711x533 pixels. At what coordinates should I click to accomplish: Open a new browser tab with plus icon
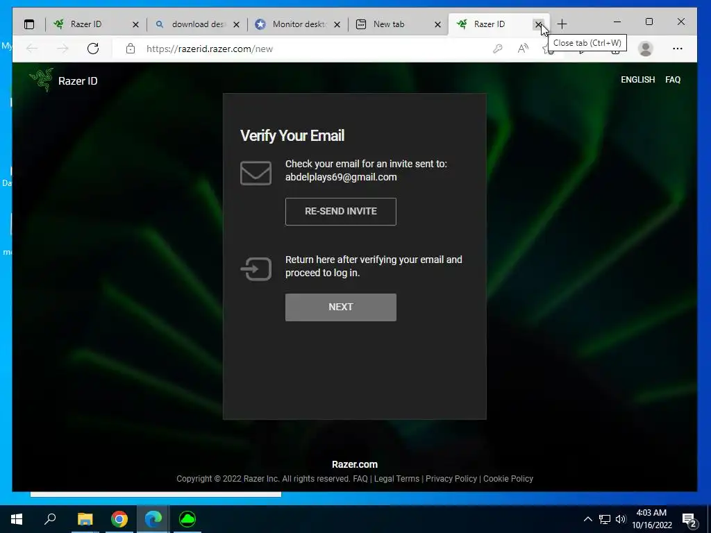pos(562,24)
